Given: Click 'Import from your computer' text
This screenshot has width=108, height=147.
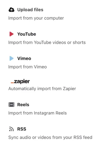Looking at the screenshot, I should pyautogui.click(x=36, y=18).
